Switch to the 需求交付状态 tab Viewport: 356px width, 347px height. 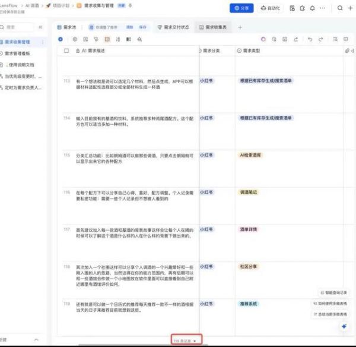tap(174, 27)
